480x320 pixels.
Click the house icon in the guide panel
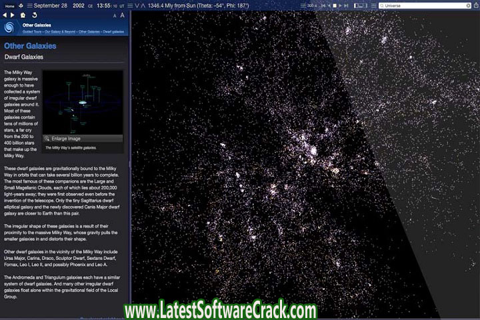click(23, 15)
